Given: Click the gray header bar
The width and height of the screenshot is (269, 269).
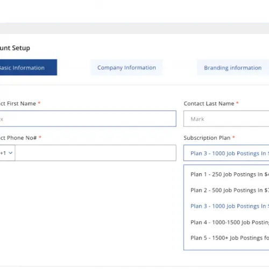Looking at the screenshot, I should coord(134,28).
